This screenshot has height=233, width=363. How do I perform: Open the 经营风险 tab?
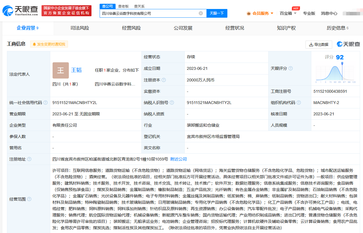pyautogui.click(x=131, y=28)
